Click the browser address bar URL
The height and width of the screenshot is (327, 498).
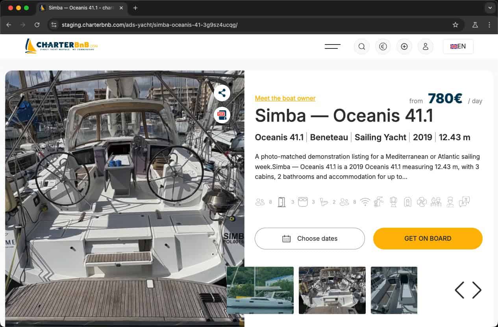point(150,25)
